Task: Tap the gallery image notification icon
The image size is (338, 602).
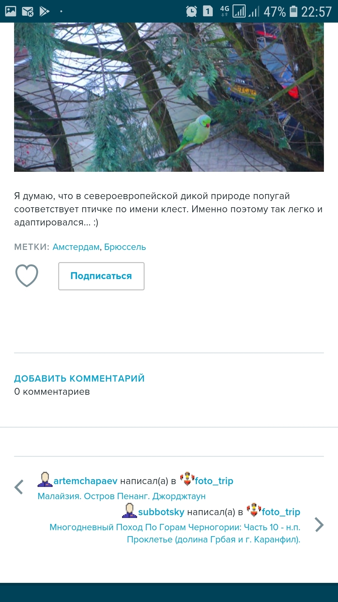Action: [x=11, y=11]
